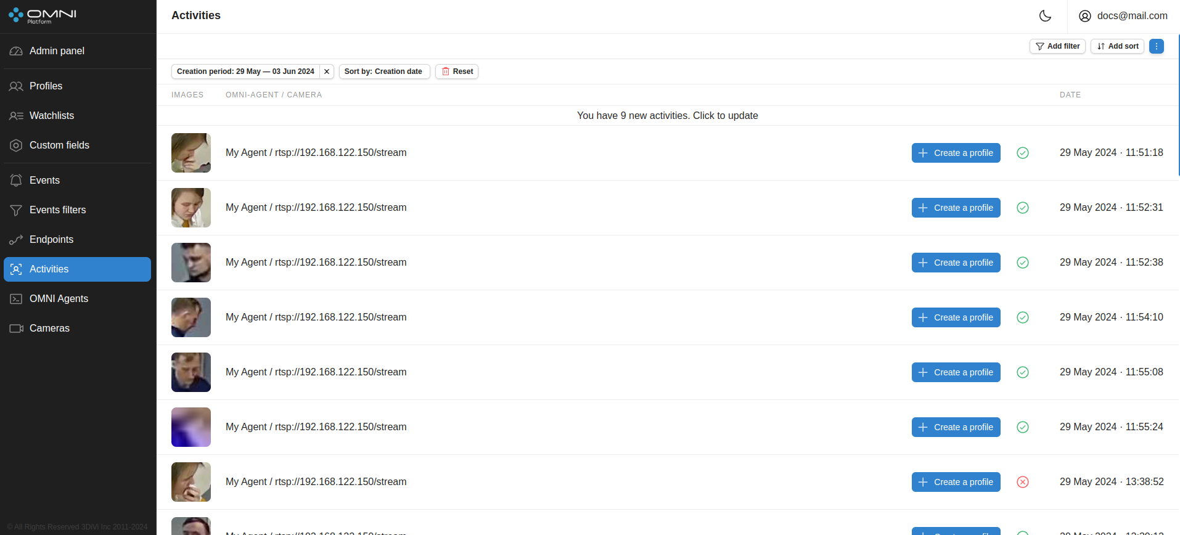Open docs@mail.com account menu
1180x535 pixels.
coord(1123,16)
